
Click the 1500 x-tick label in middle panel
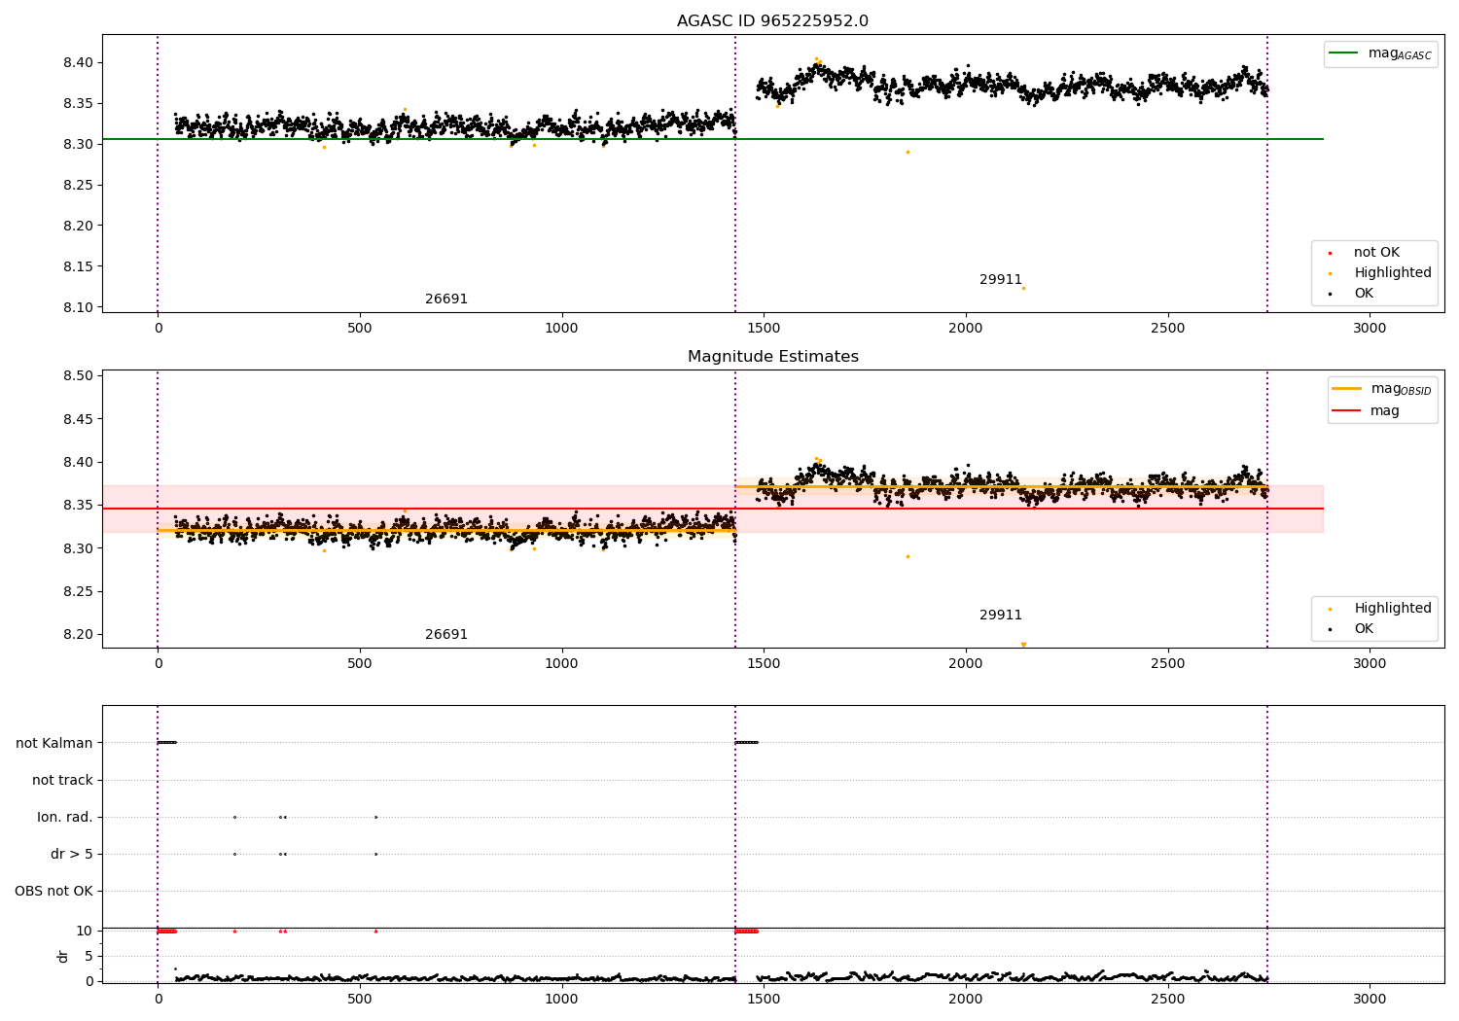point(764,664)
